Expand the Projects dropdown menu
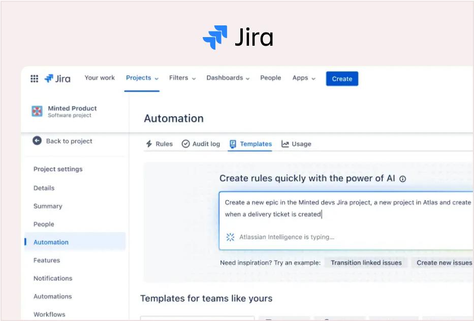The height and width of the screenshot is (321, 474). coord(142,78)
